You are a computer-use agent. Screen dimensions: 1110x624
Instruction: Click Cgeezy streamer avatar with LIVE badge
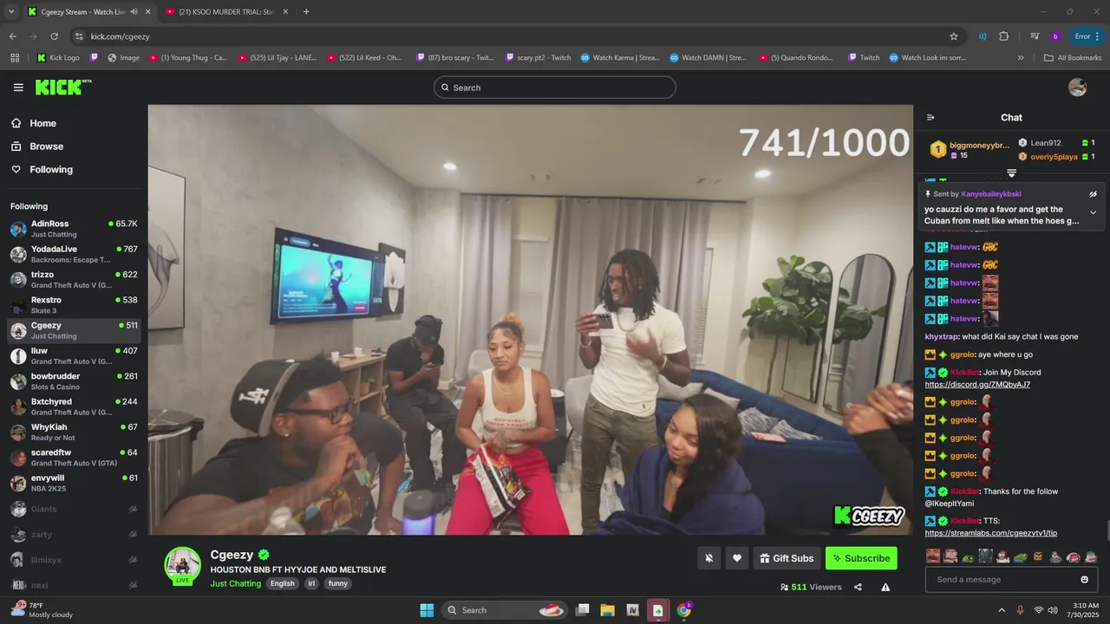click(183, 566)
